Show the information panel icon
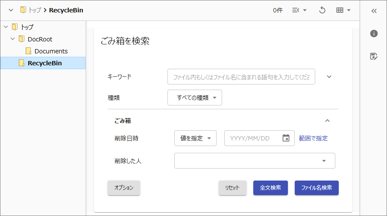 [x=374, y=34]
